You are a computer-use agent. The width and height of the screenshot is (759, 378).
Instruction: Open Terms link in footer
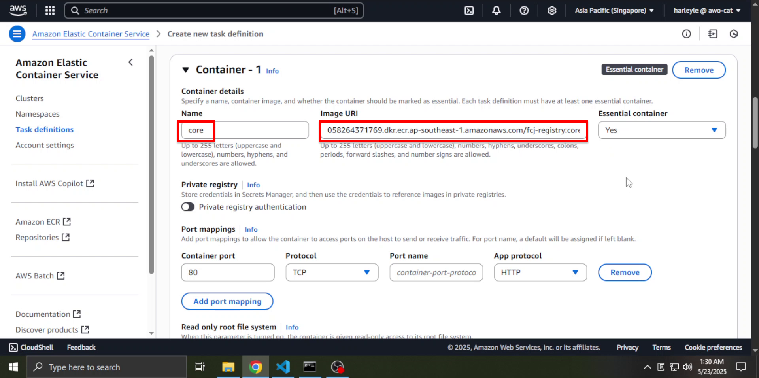click(661, 347)
